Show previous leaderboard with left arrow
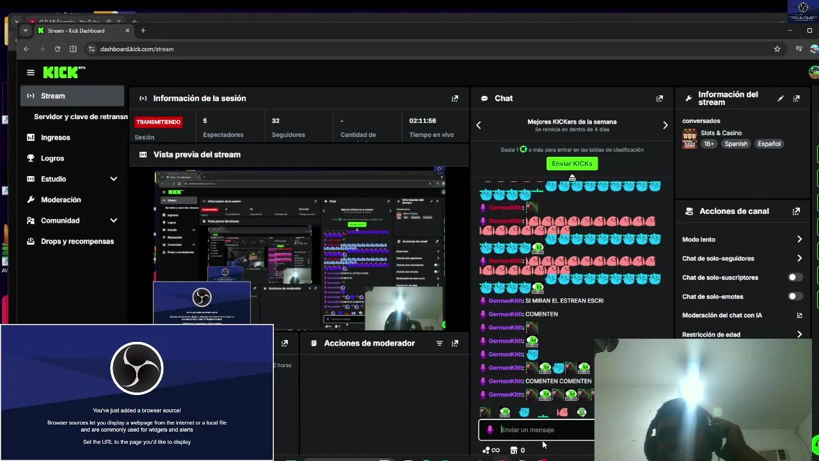The image size is (819, 461). pos(479,125)
